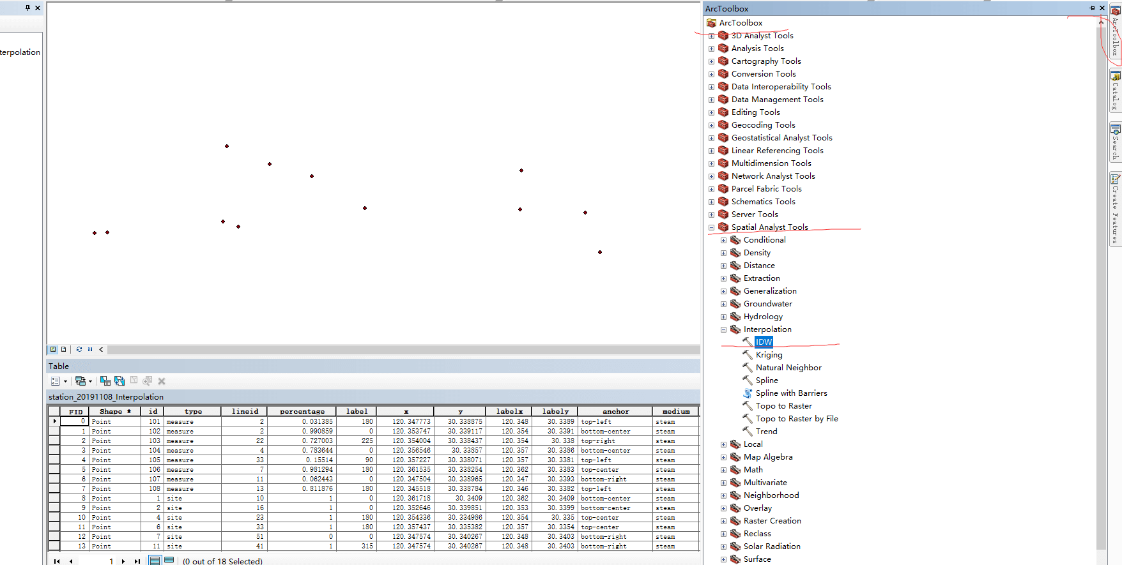Expand the 3D Analyst Tools toolbox

711,36
